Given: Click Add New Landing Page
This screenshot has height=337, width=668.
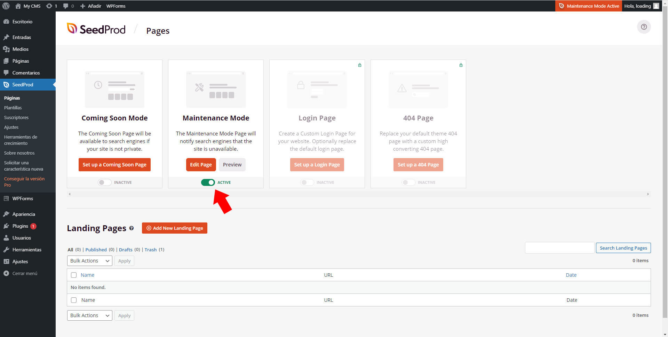Looking at the screenshot, I should [175, 228].
